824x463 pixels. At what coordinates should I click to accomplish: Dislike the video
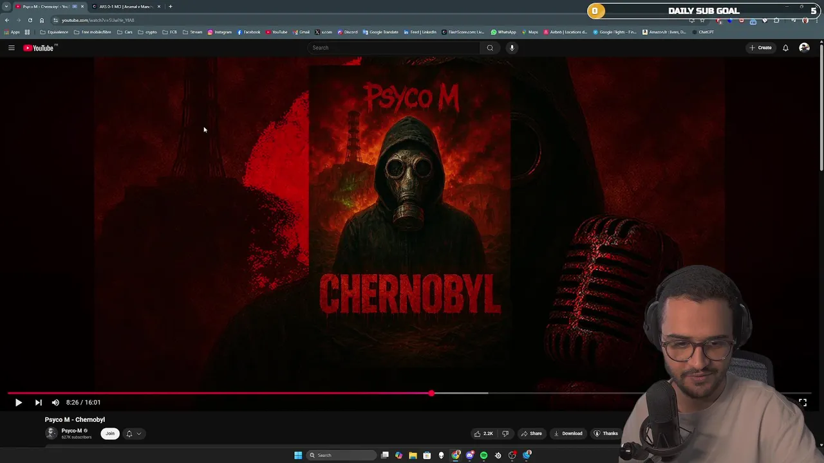pyautogui.click(x=505, y=433)
